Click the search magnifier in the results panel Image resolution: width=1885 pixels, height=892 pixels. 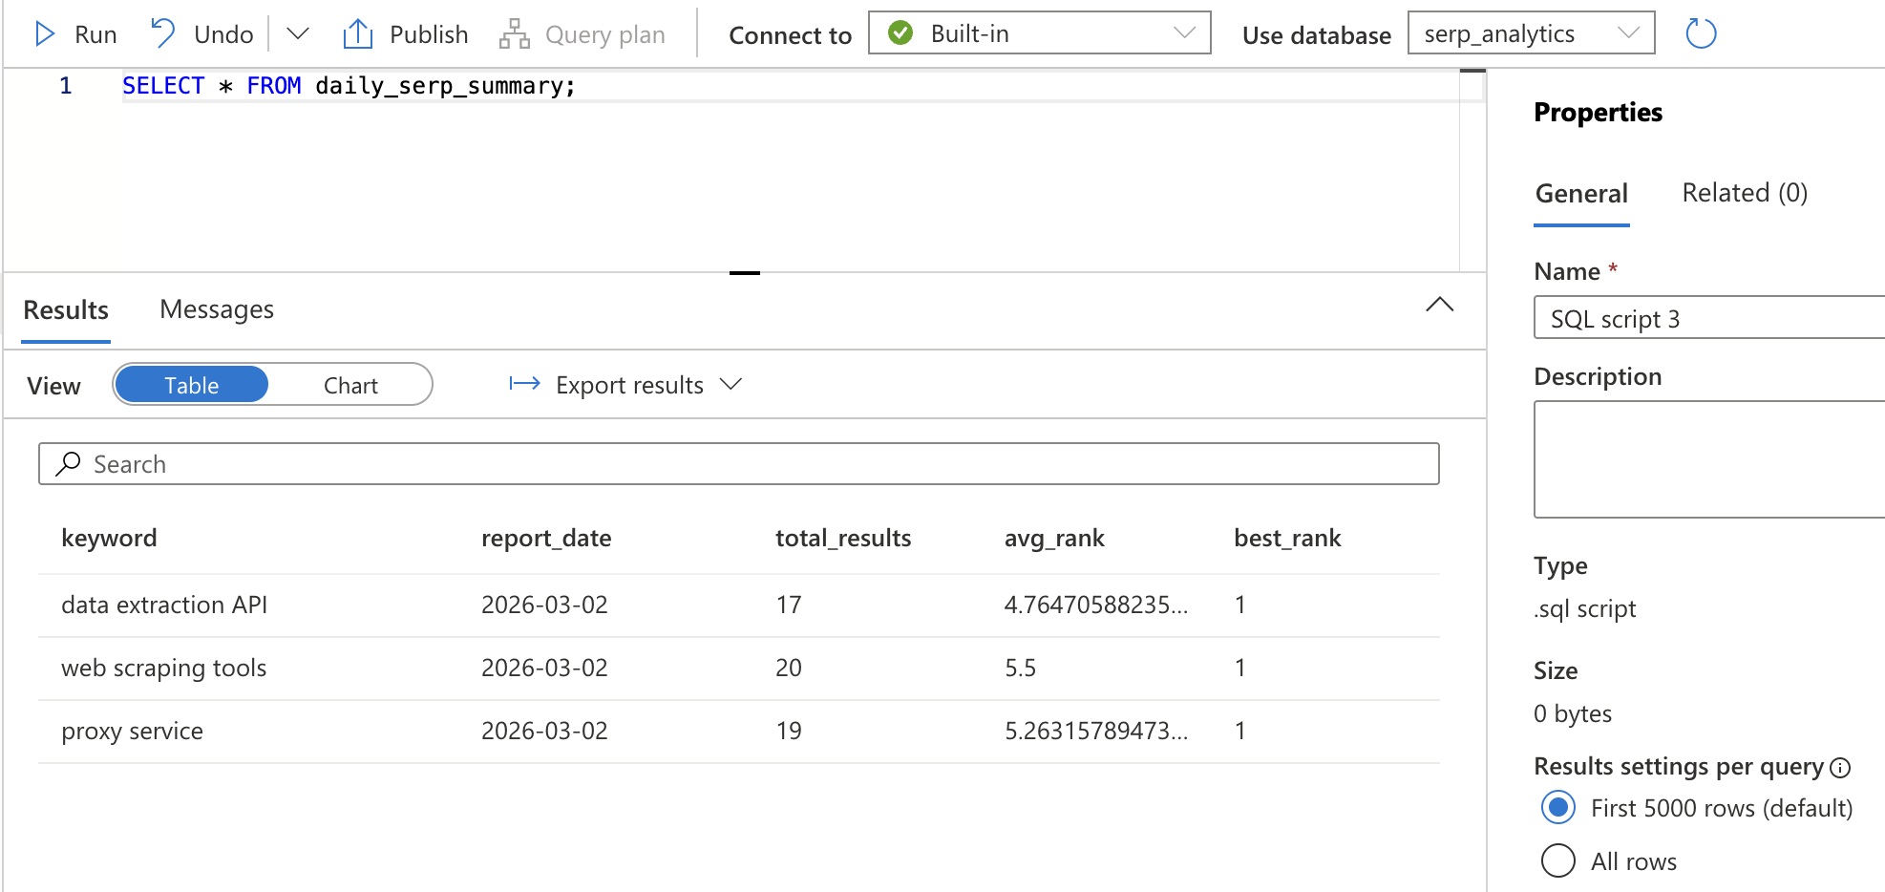click(x=66, y=463)
